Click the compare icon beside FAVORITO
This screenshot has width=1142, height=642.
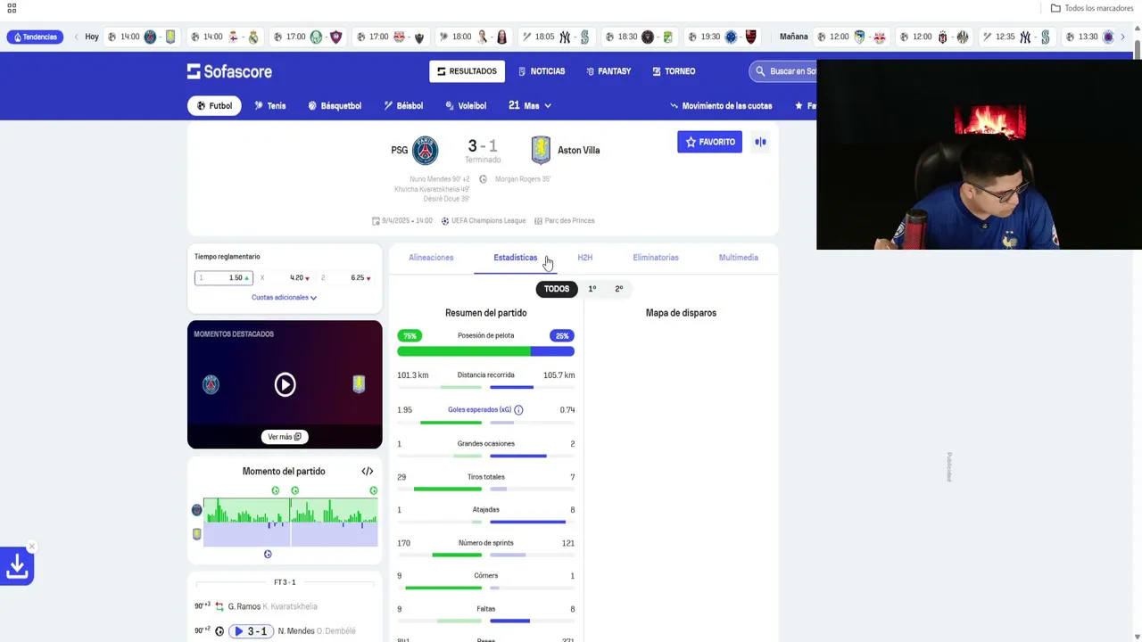click(760, 142)
